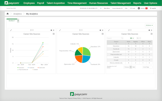
Task: Toggle Paycomonline.net series in legend
Action: (23, 70)
